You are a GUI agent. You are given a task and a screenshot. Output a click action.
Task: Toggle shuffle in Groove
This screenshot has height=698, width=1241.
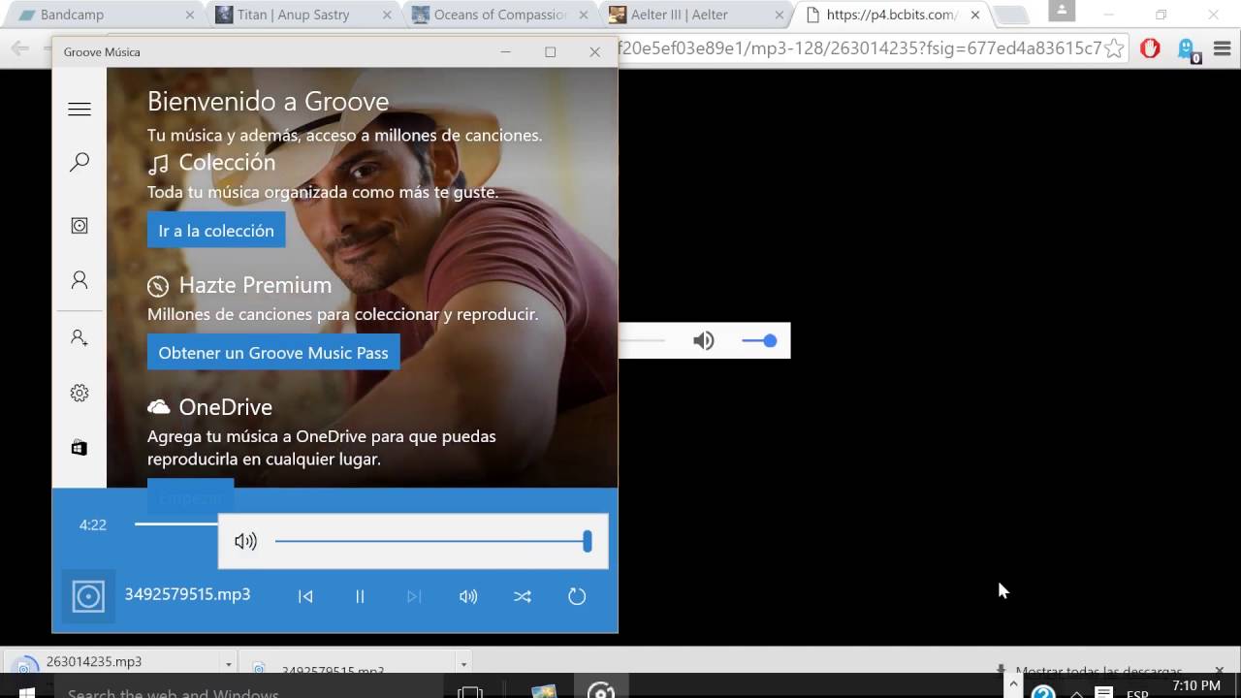click(x=523, y=596)
